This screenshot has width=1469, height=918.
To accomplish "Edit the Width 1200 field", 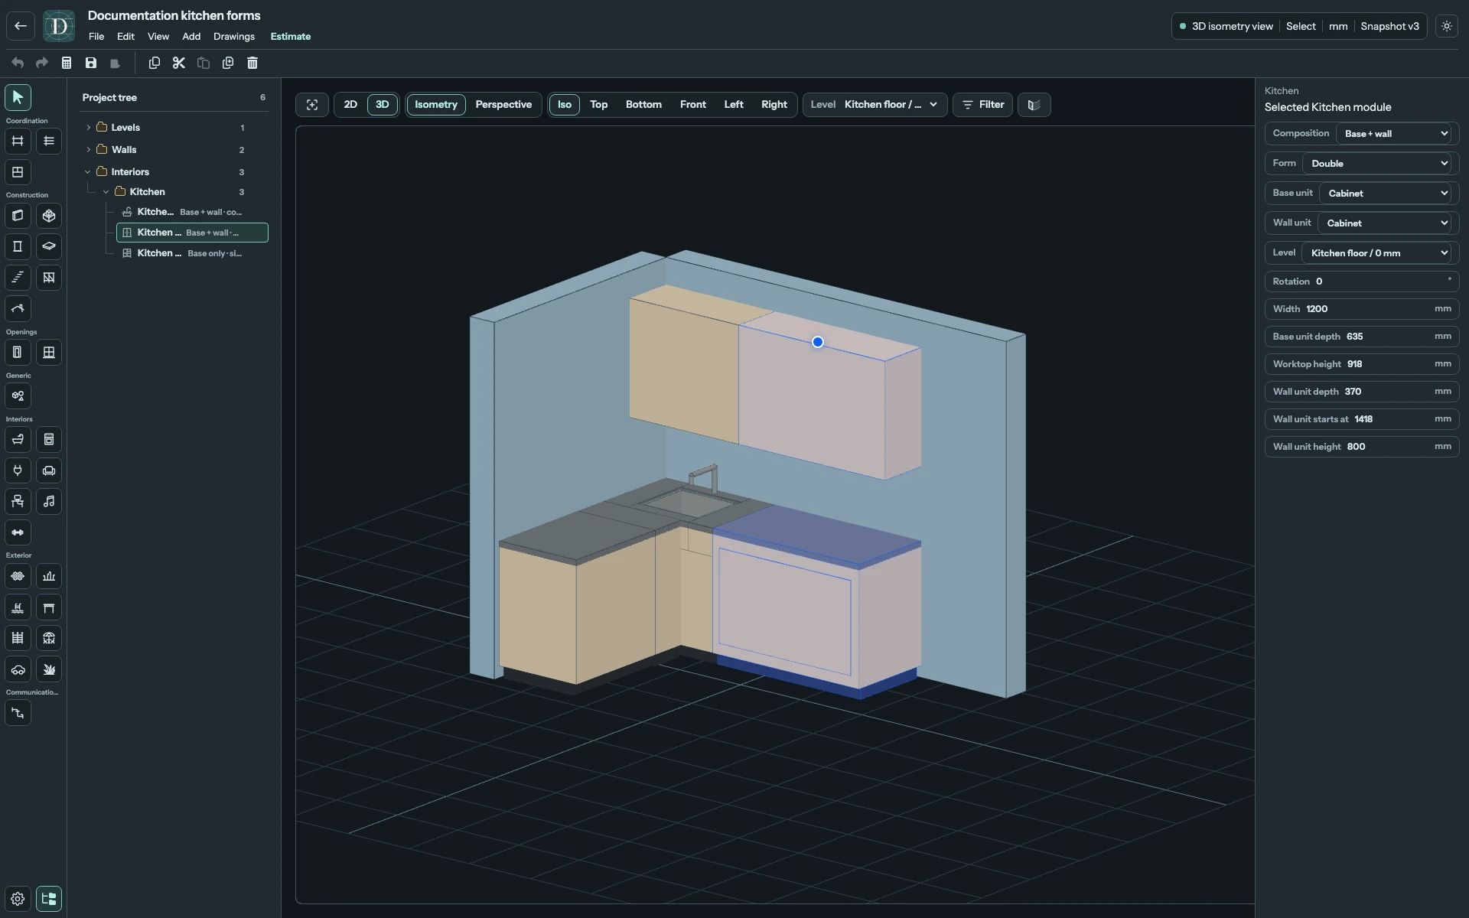I will 1362,309.
